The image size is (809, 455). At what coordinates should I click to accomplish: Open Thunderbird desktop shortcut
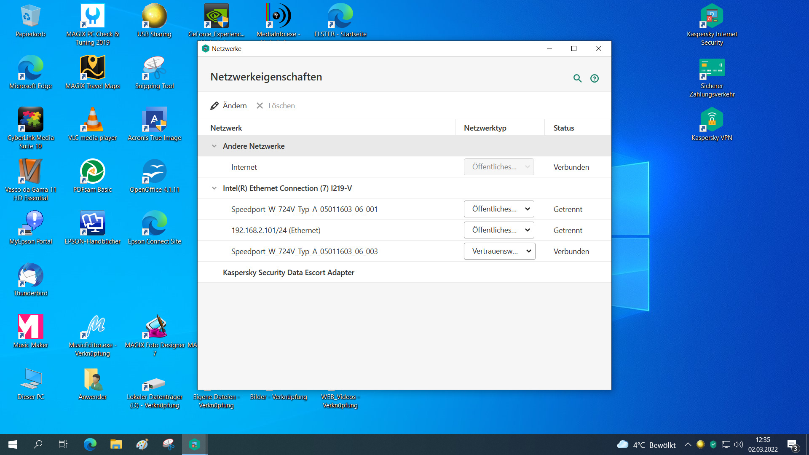(30, 280)
